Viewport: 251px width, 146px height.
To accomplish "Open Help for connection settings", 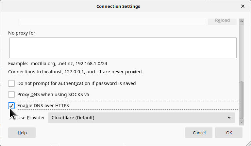I will pos(22,133).
